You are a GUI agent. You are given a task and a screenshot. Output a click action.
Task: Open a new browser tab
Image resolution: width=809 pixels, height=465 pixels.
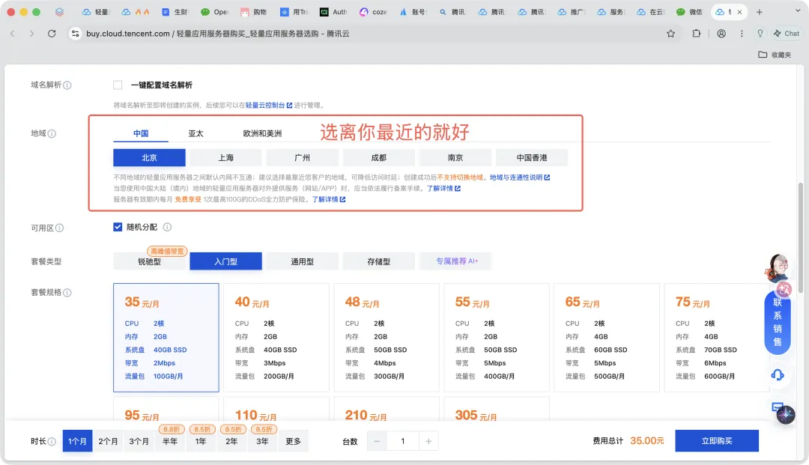760,12
